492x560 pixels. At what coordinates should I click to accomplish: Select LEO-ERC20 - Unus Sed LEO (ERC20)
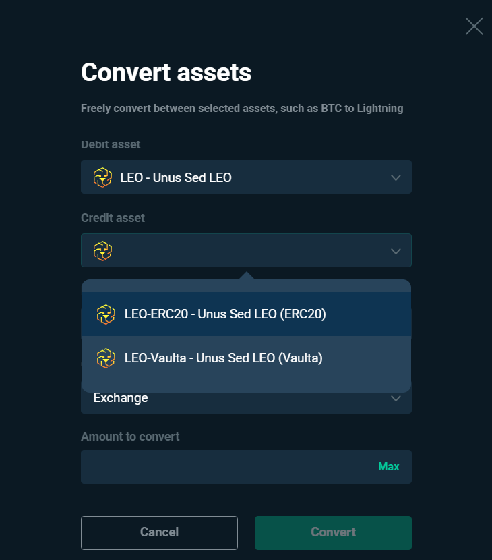click(x=246, y=314)
